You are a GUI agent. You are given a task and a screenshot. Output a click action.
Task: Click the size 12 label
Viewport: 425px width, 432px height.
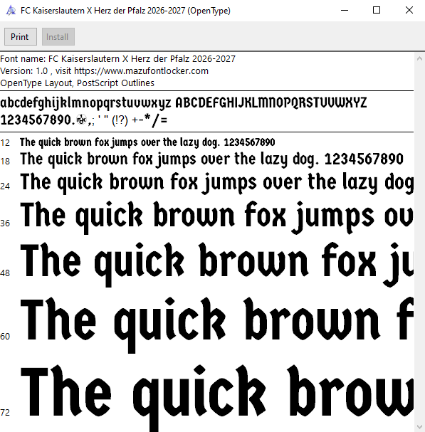5,143
